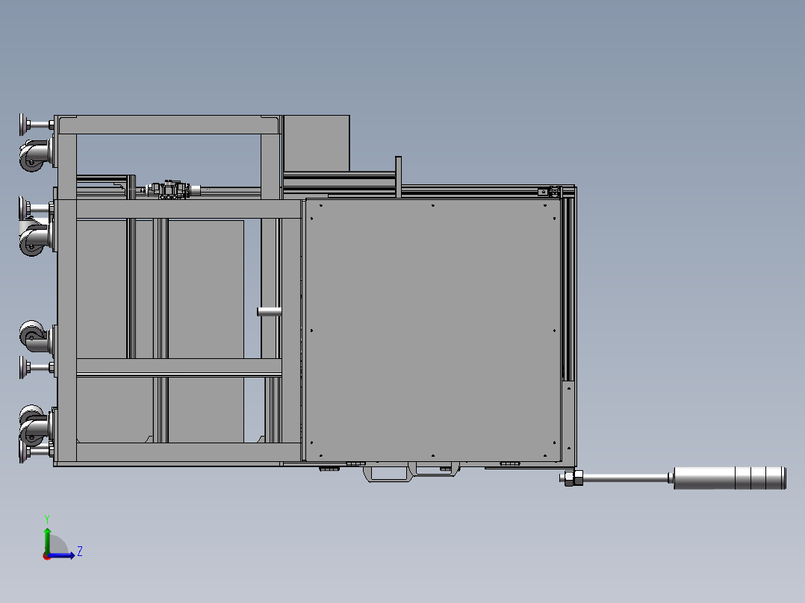Select the topmost leveling foot
This screenshot has height=603, width=805.
pyautogui.click(x=36, y=125)
